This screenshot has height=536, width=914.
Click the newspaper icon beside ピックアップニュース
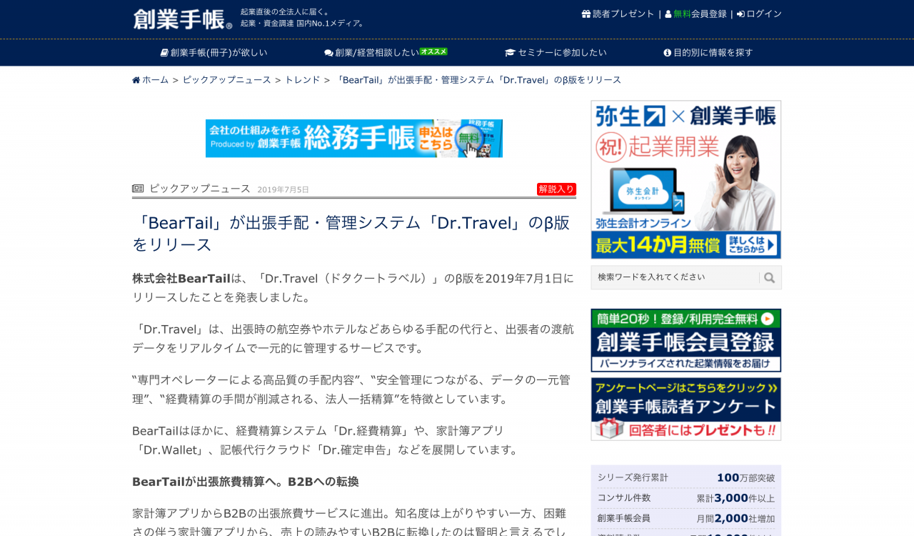coord(138,189)
